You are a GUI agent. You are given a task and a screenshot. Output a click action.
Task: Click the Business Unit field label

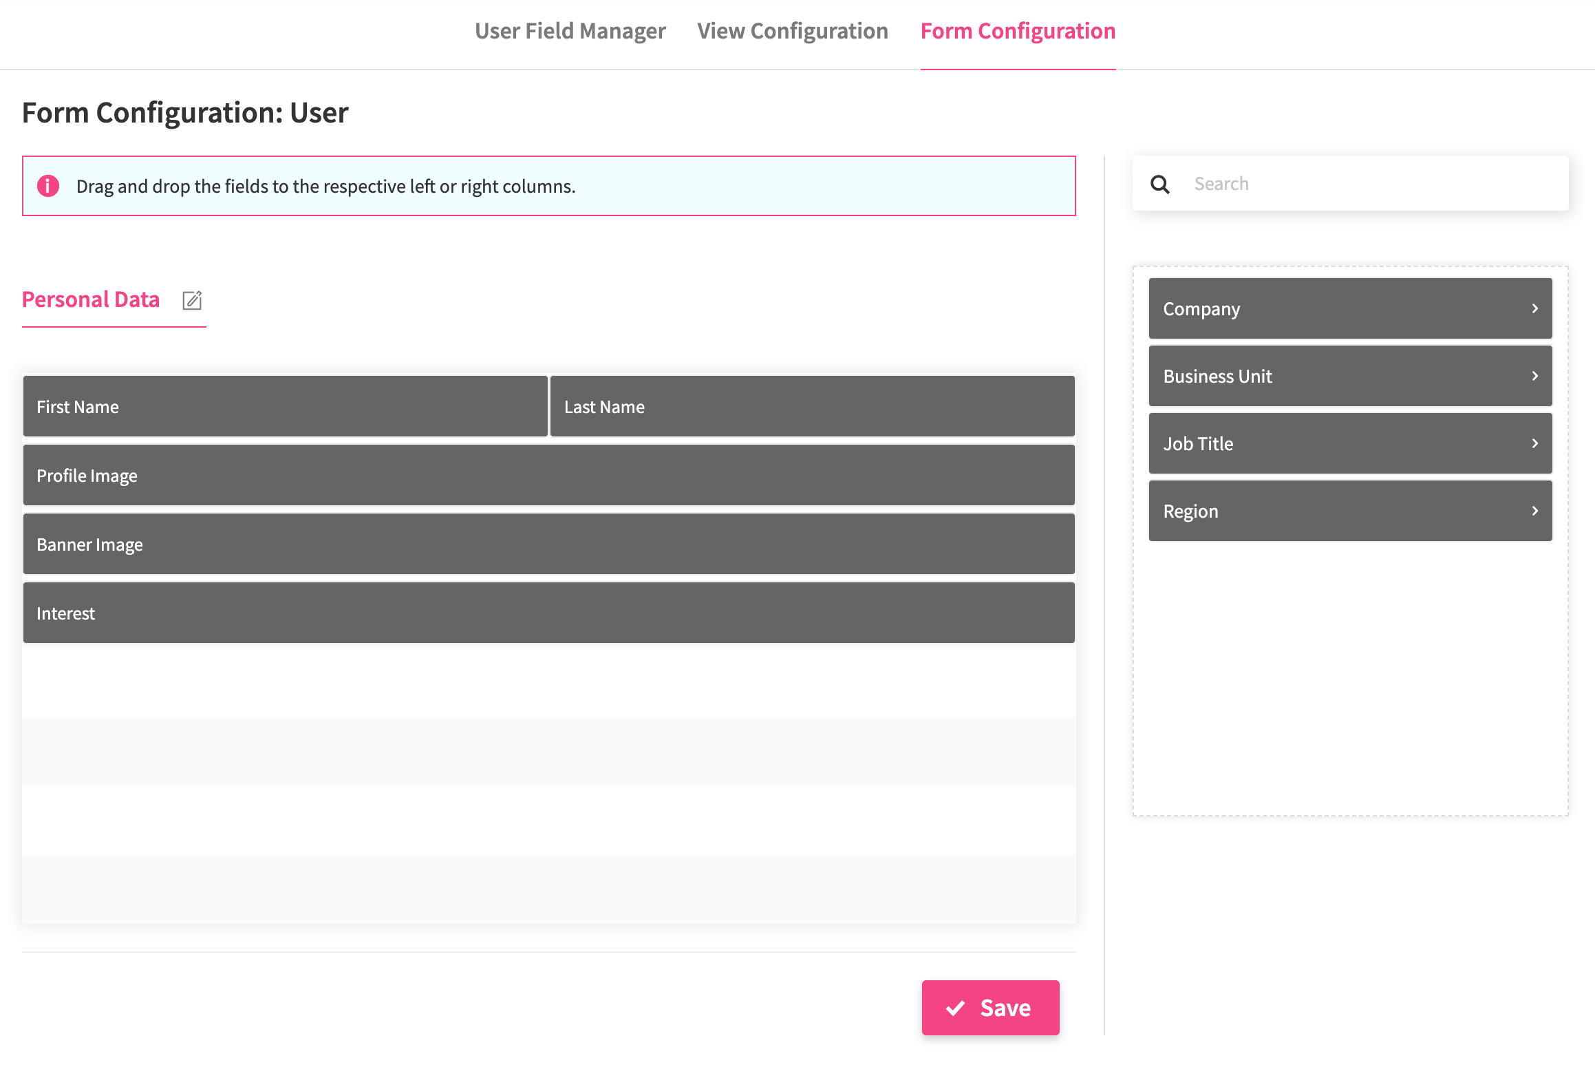point(1217,377)
